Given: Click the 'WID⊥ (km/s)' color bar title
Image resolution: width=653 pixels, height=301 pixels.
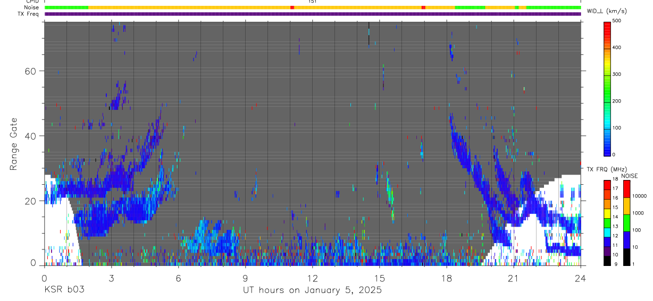Looking at the screenshot, I should click(x=607, y=11).
